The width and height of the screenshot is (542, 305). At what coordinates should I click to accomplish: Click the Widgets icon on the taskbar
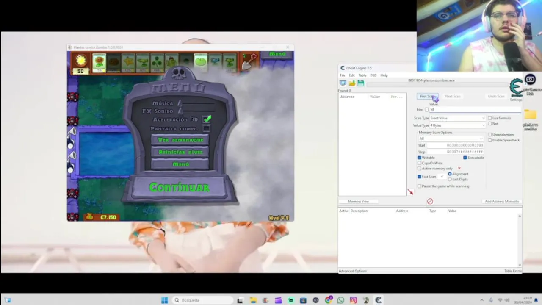[8, 300]
